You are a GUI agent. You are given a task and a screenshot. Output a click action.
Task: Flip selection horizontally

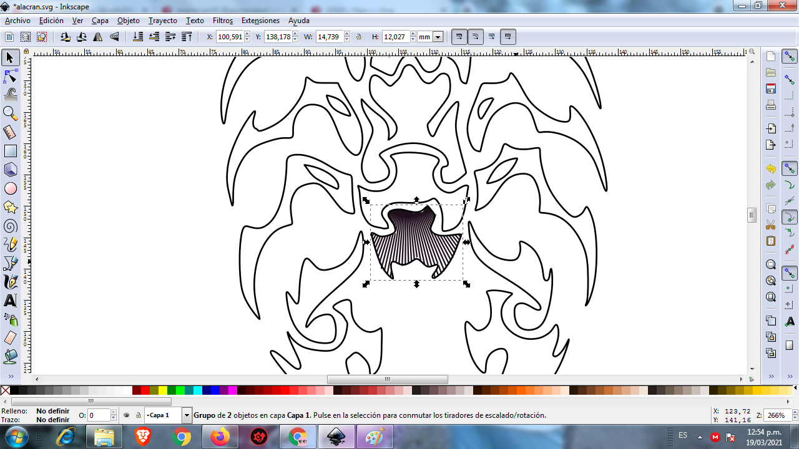tap(97, 37)
